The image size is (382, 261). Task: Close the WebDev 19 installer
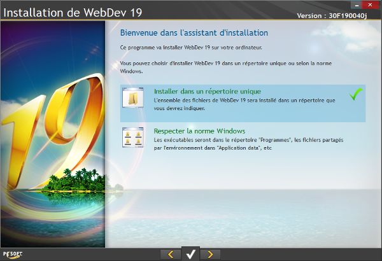[x=370, y=5]
